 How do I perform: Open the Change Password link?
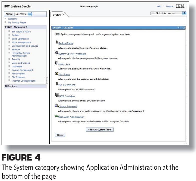[x=68, y=107]
